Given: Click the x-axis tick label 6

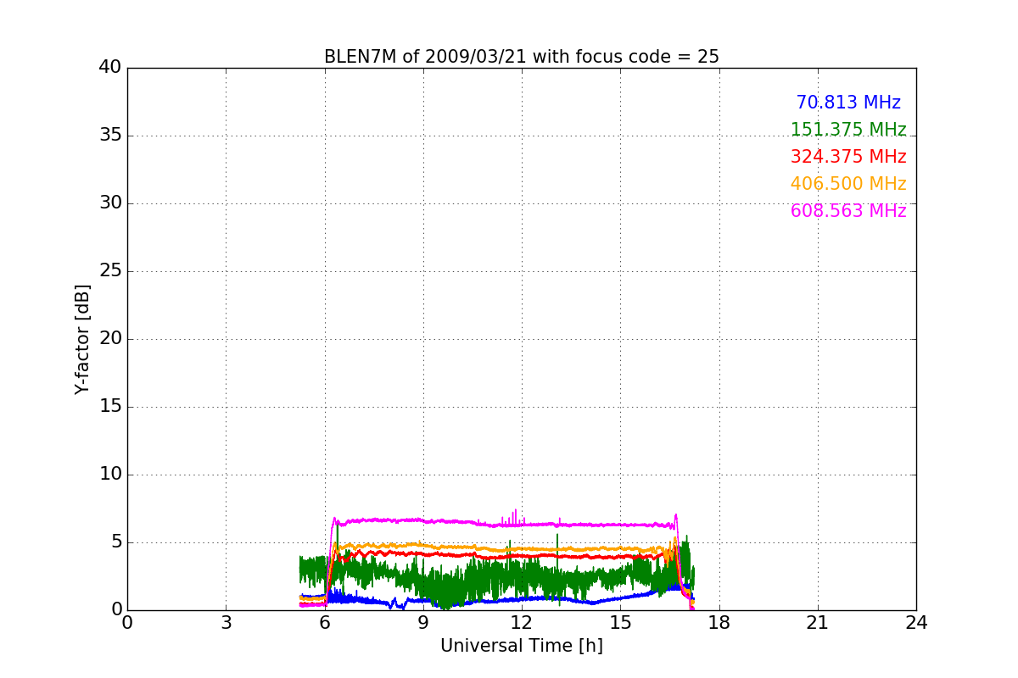Looking at the screenshot, I should [325, 623].
